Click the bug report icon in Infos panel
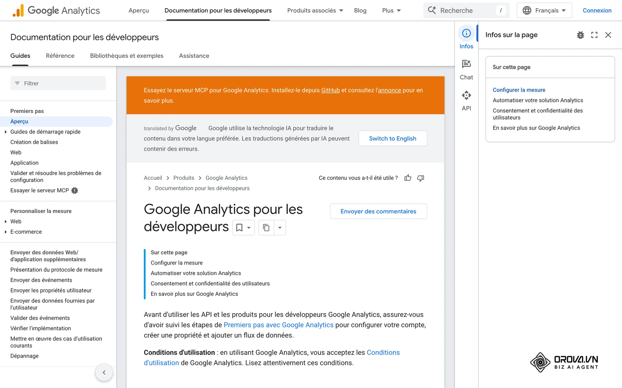The width and height of the screenshot is (622, 388). coord(580,35)
